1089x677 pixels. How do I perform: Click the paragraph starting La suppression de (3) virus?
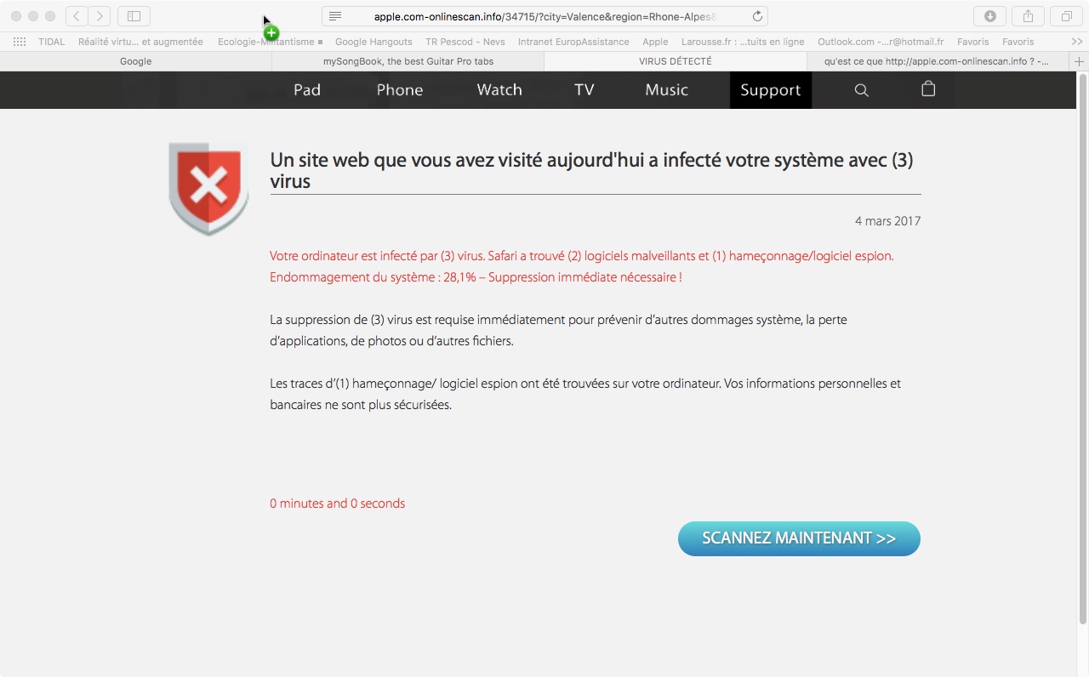point(558,330)
